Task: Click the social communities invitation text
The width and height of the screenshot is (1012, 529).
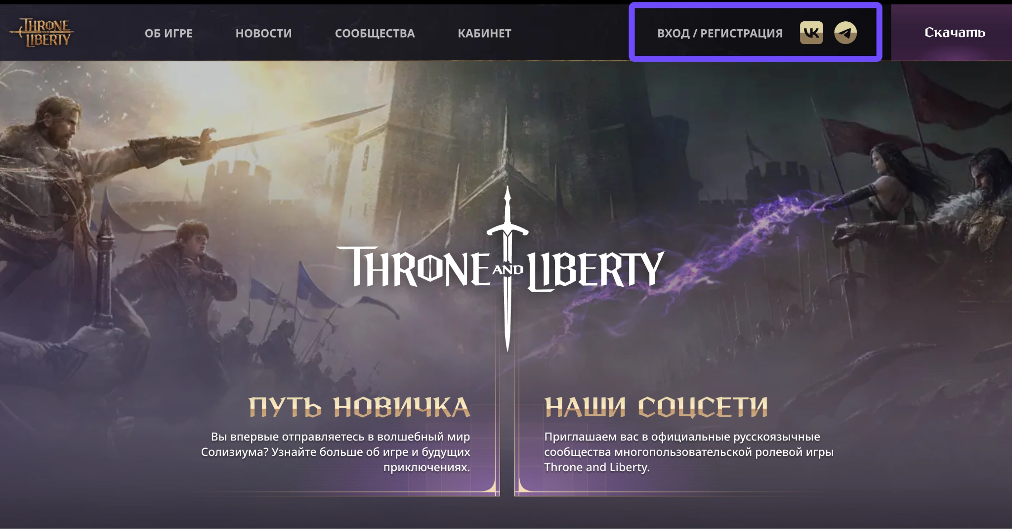Action: point(689,452)
